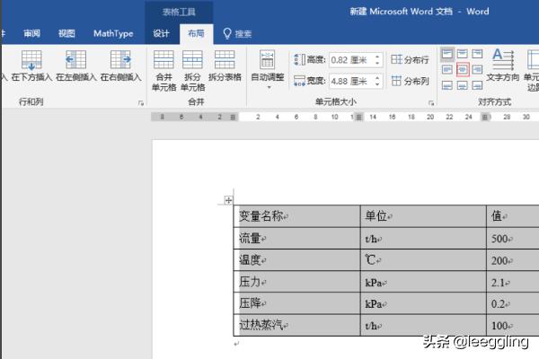The width and height of the screenshot is (539, 359).
Task: Click cell '变量名称'
Action: click(x=297, y=216)
